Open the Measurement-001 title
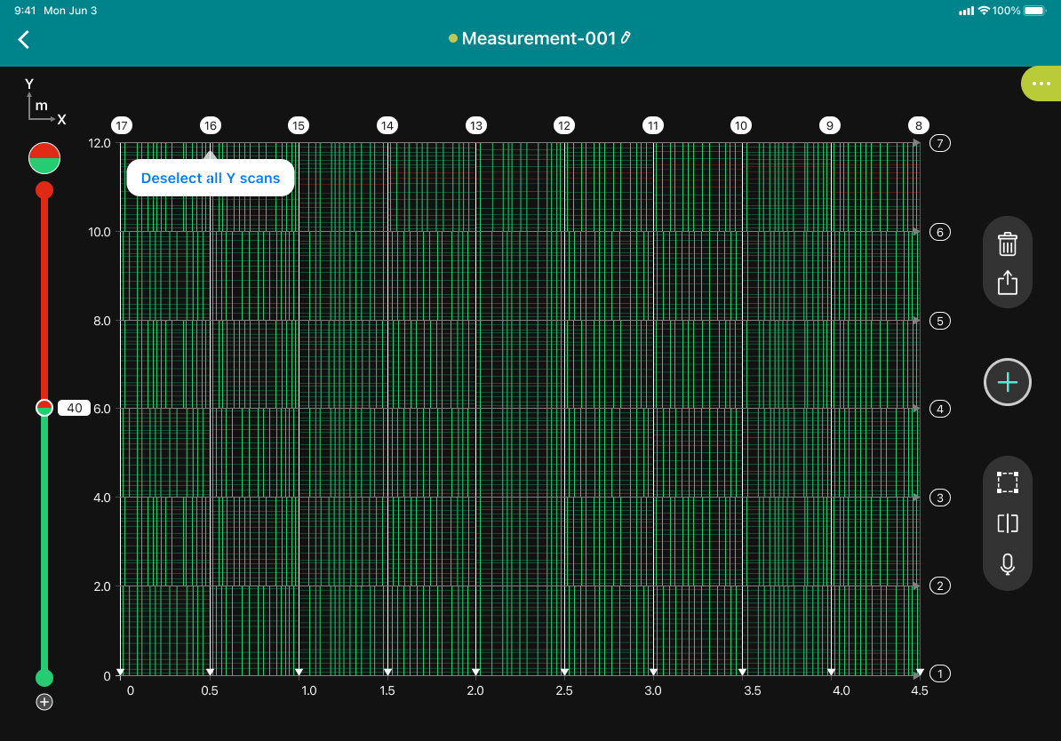Screen dimensions: 1061x741 click(538, 38)
